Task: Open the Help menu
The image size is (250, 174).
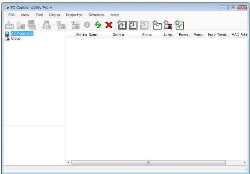Action: pos(115,15)
